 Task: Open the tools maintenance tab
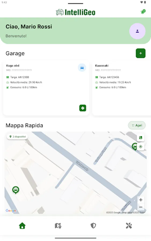click(129, 226)
